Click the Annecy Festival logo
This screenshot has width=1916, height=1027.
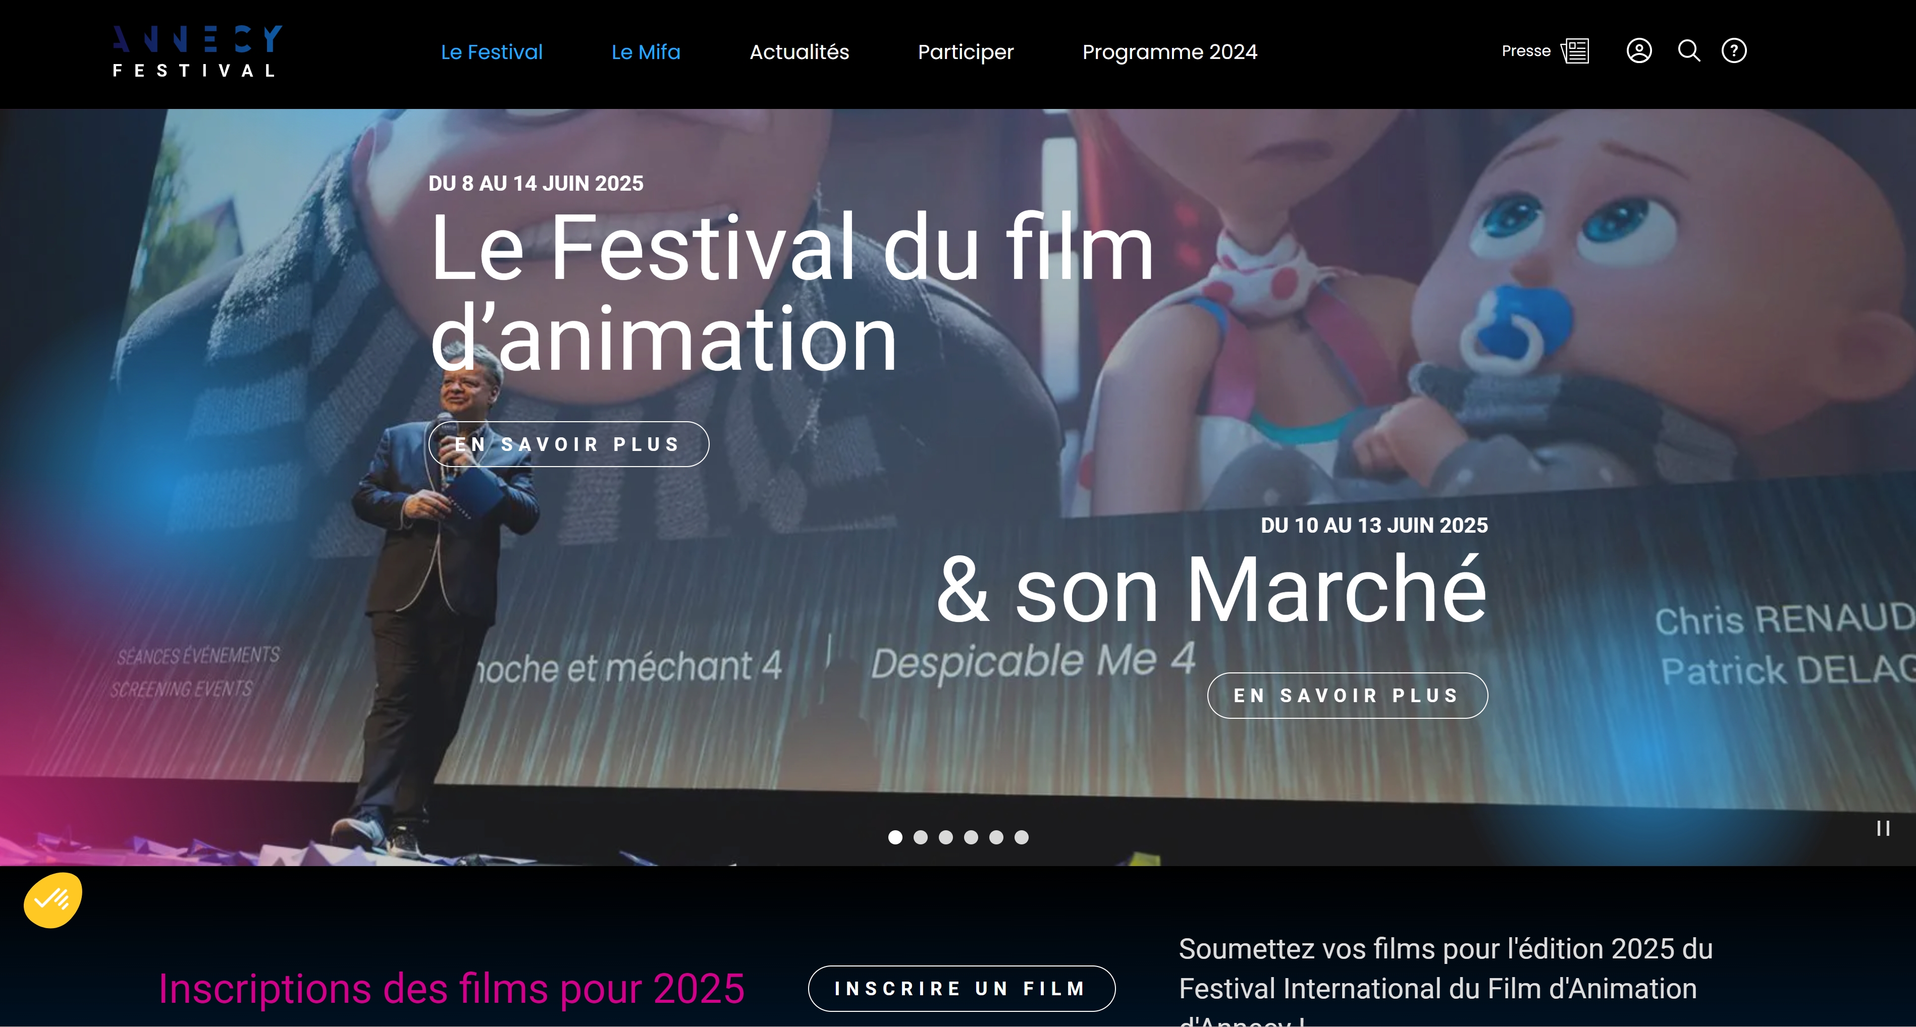pyautogui.click(x=197, y=51)
